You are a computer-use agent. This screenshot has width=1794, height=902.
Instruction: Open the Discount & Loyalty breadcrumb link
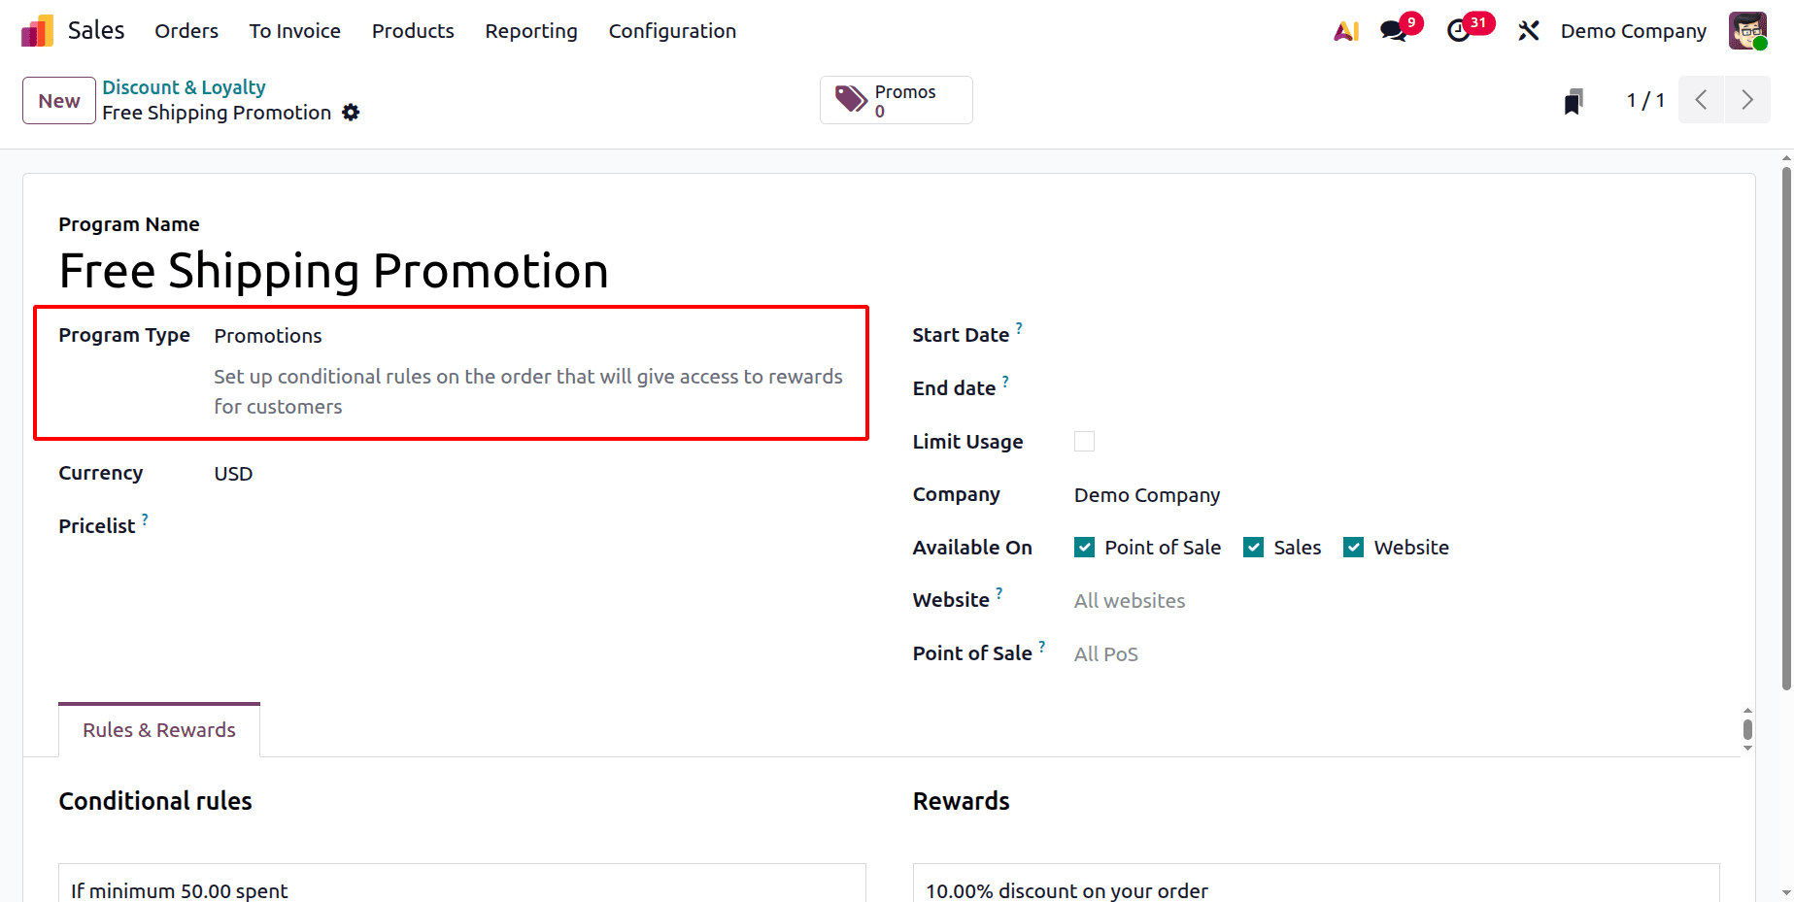(184, 86)
